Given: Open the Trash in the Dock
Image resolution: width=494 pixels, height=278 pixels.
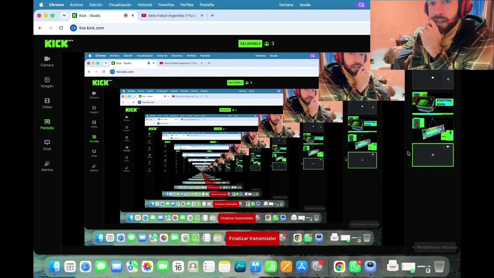Looking at the screenshot, I should (x=439, y=266).
